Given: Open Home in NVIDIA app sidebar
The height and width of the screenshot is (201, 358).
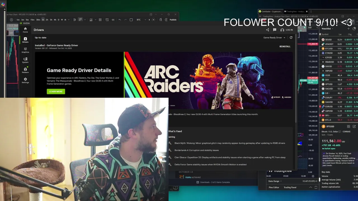Looking at the screenshot, I should coord(25,30).
